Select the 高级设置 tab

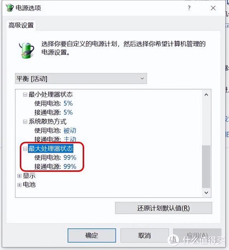(x=21, y=25)
